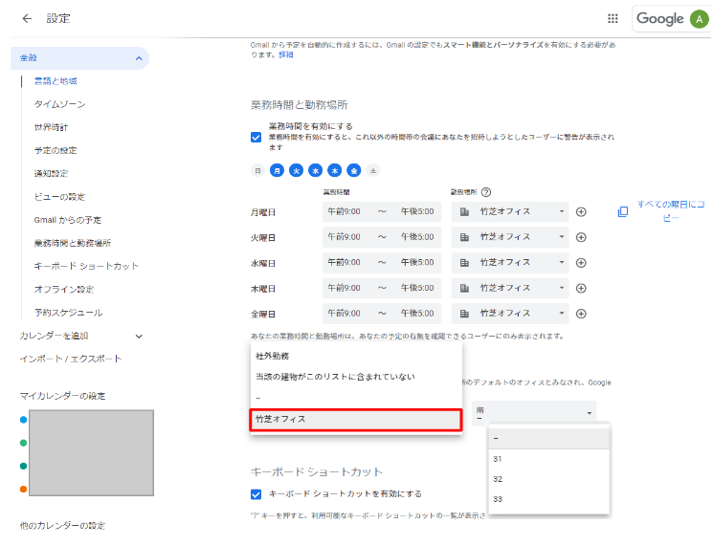Toggle the 業務時間を有効にする checkbox
The height and width of the screenshot is (546, 714).
click(x=256, y=137)
